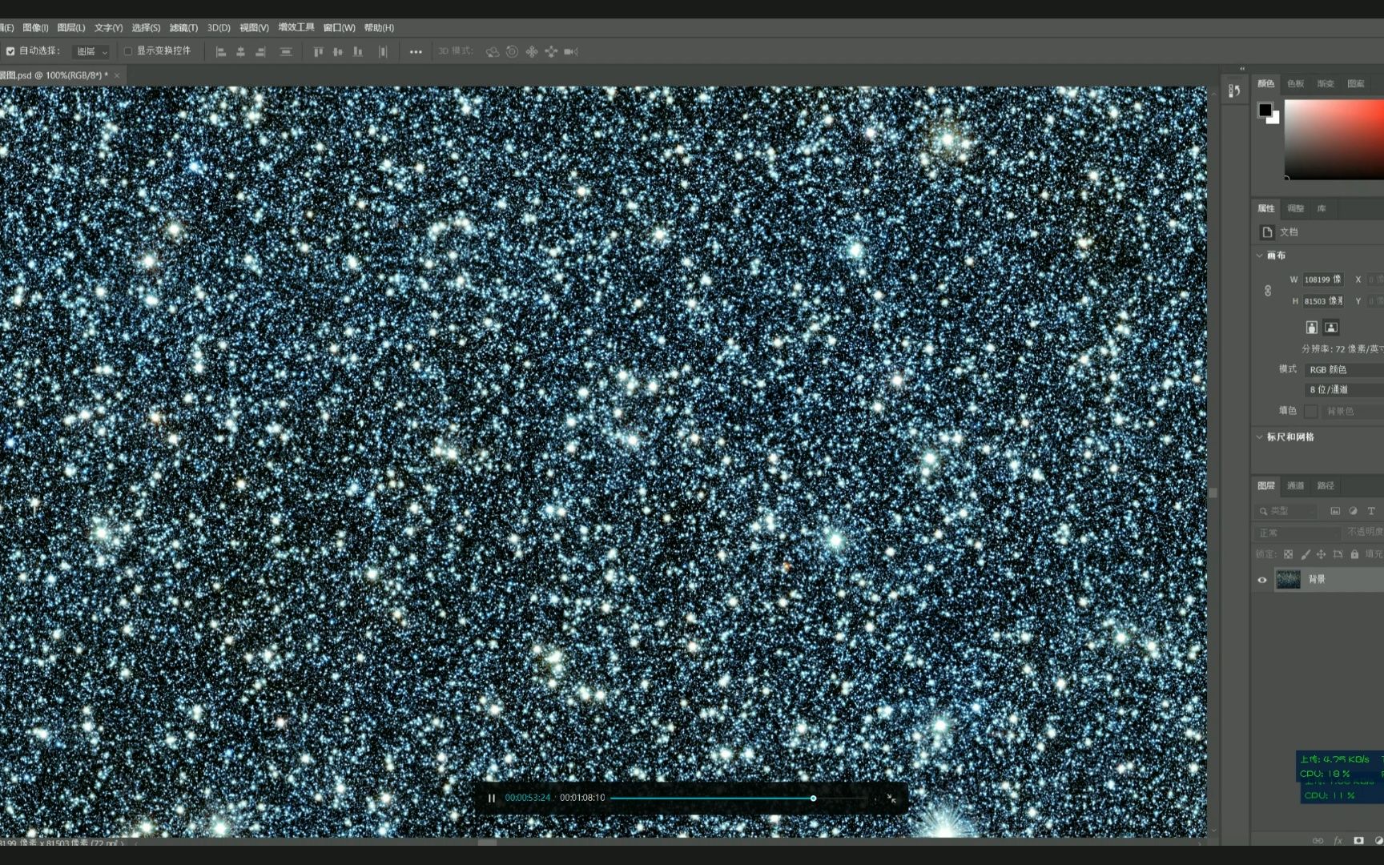
Task: Open the 窗口(W) menu
Action: [339, 28]
